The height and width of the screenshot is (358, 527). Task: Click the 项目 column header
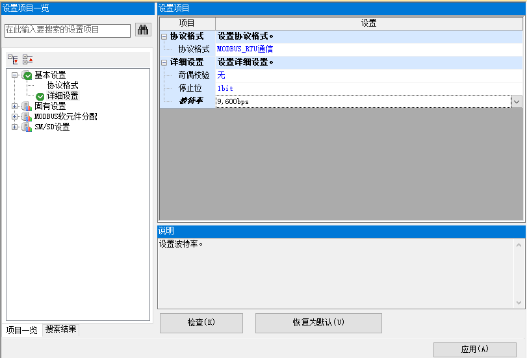(187, 23)
